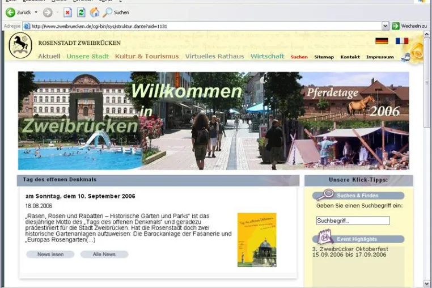Click the magnifier icon next to Suchen & Finden
The height and width of the screenshot is (288, 432).
click(x=325, y=194)
